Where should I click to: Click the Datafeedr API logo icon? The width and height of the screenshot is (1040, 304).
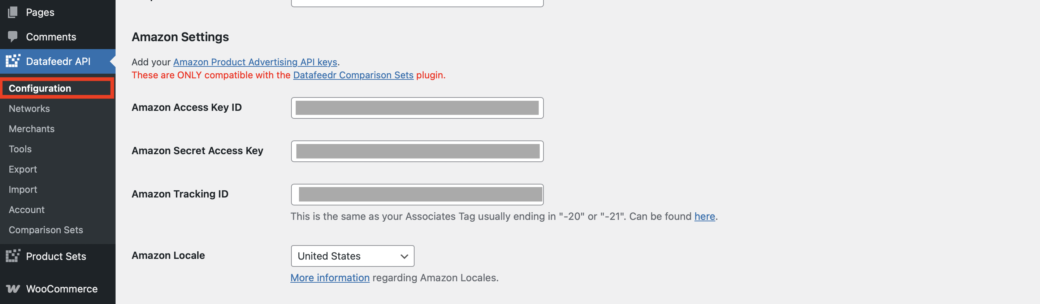[x=13, y=61]
